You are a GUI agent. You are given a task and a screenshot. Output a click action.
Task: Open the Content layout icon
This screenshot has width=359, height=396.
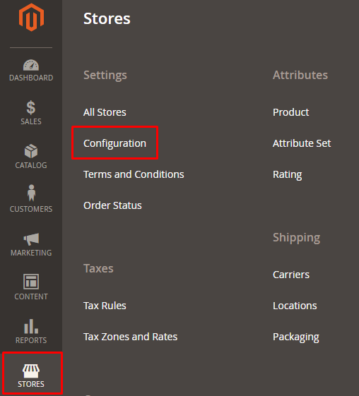click(31, 282)
